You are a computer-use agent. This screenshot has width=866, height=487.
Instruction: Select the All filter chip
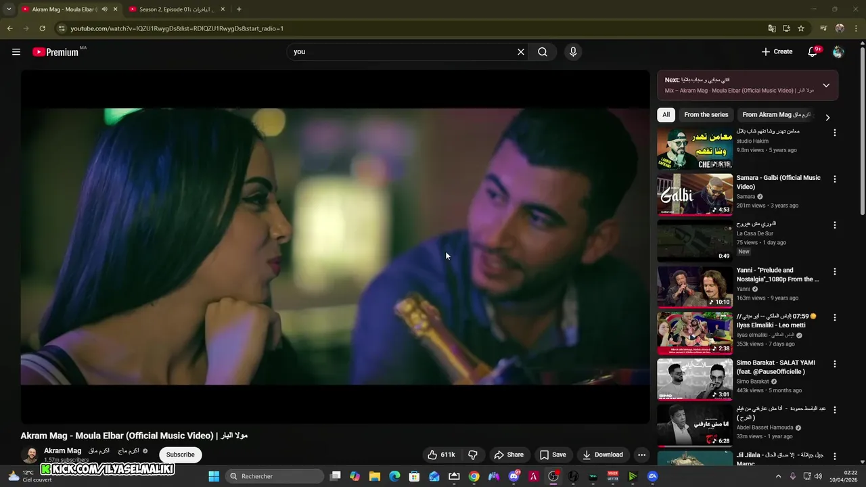666,115
